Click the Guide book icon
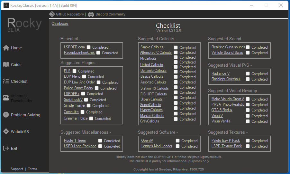The height and width of the screenshot is (174, 290). 6,65
